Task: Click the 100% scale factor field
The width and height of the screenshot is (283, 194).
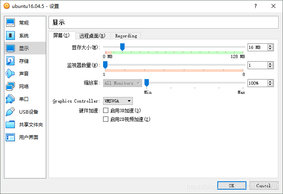Action: [x=258, y=83]
